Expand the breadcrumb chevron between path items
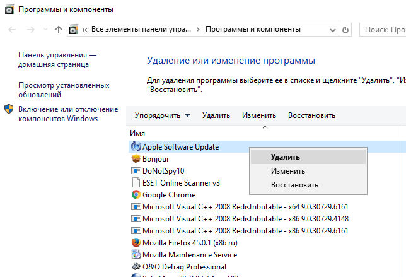Image resolution: width=406 pixels, height=277 pixels. (x=198, y=30)
